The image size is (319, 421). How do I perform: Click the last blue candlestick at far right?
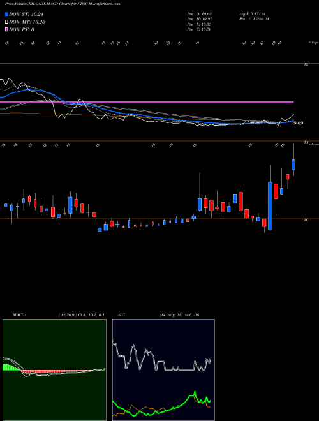point(293,165)
